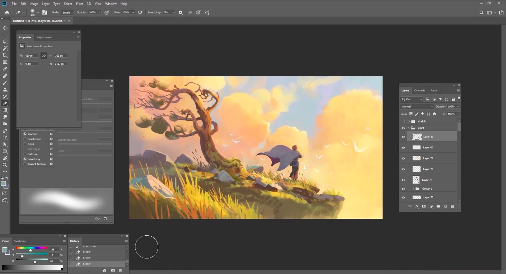This screenshot has height=274, width=506.
Task: Click the search icon at top right
Action: (481, 12)
